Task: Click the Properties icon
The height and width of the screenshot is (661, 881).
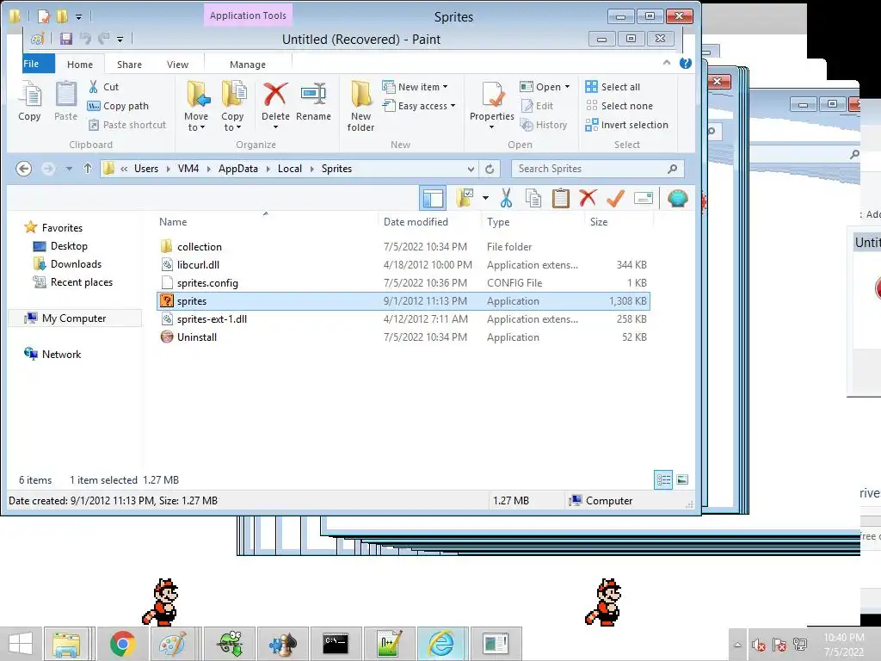Action: pyautogui.click(x=492, y=94)
